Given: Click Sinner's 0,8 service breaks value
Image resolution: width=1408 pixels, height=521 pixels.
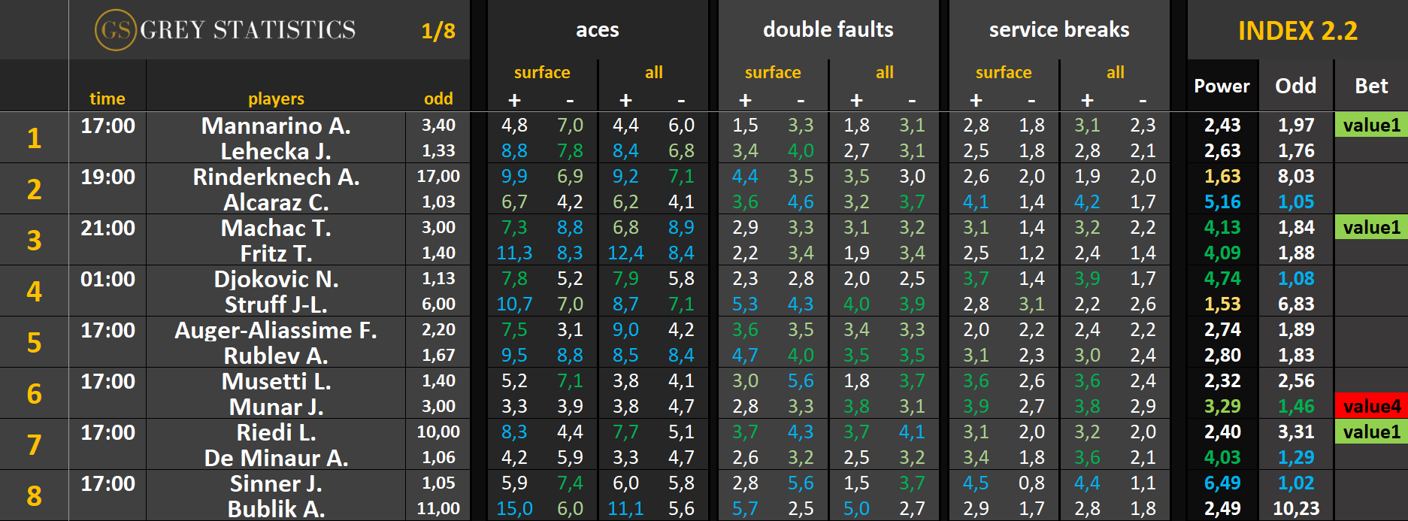Looking at the screenshot, I should coord(1031,483).
